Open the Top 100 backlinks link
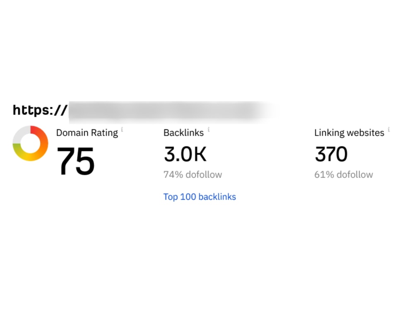The width and height of the screenshot is (414, 310). point(200,197)
